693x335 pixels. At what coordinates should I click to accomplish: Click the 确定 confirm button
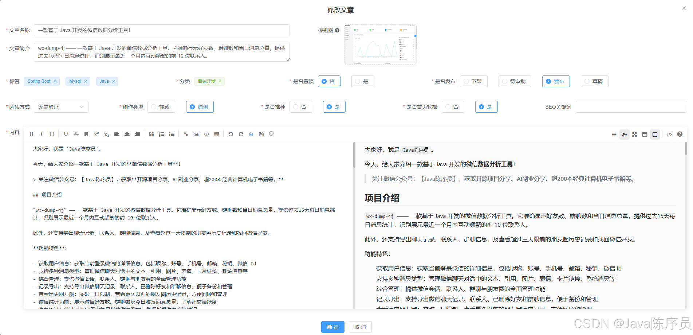click(x=333, y=327)
